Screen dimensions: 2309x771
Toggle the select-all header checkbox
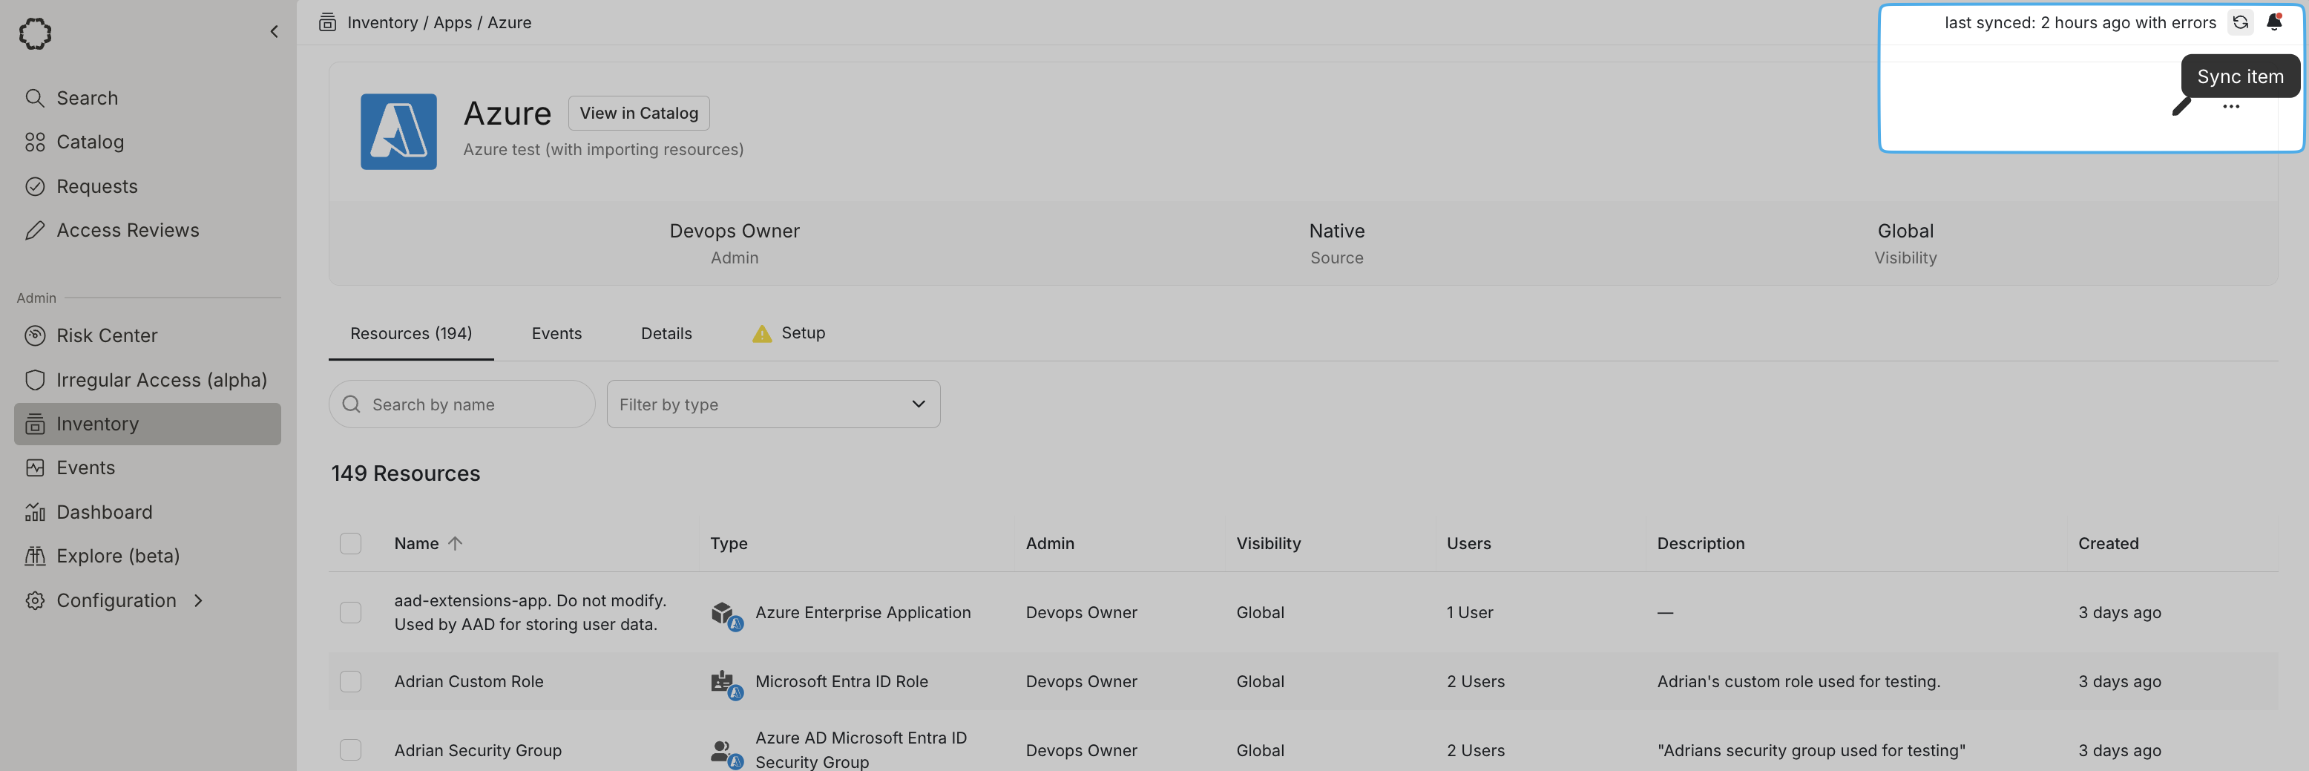coord(350,543)
